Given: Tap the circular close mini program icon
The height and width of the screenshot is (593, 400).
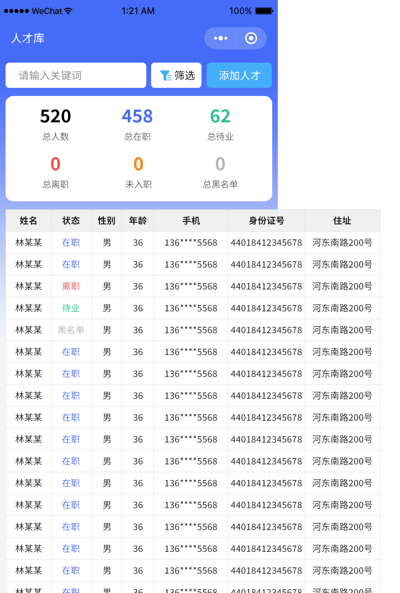Looking at the screenshot, I should (x=251, y=38).
